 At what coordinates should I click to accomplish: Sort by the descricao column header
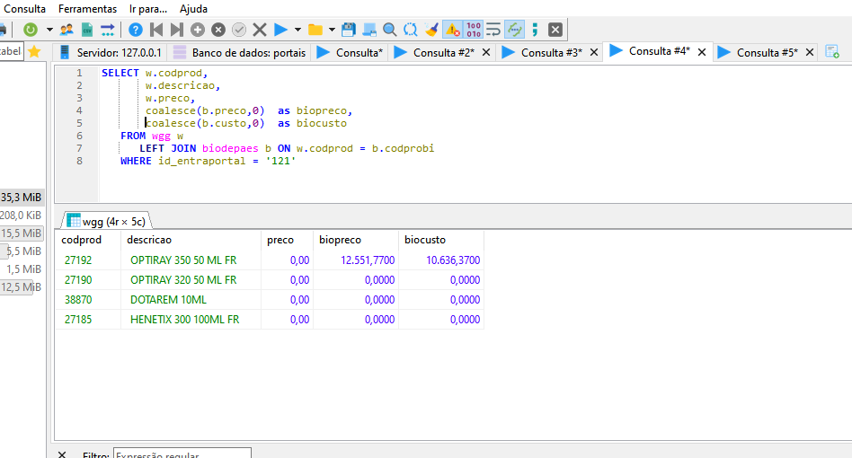(x=149, y=240)
